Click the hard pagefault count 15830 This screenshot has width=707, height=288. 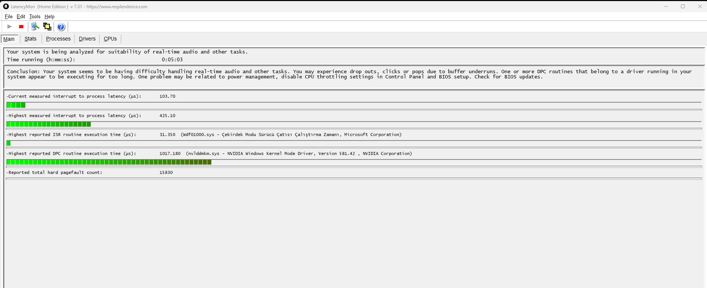[x=166, y=172]
